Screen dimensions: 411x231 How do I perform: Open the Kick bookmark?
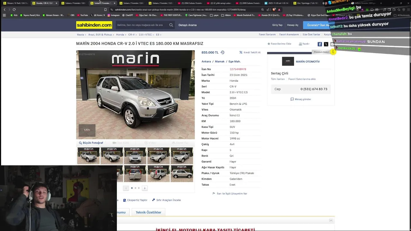[14, 15]
